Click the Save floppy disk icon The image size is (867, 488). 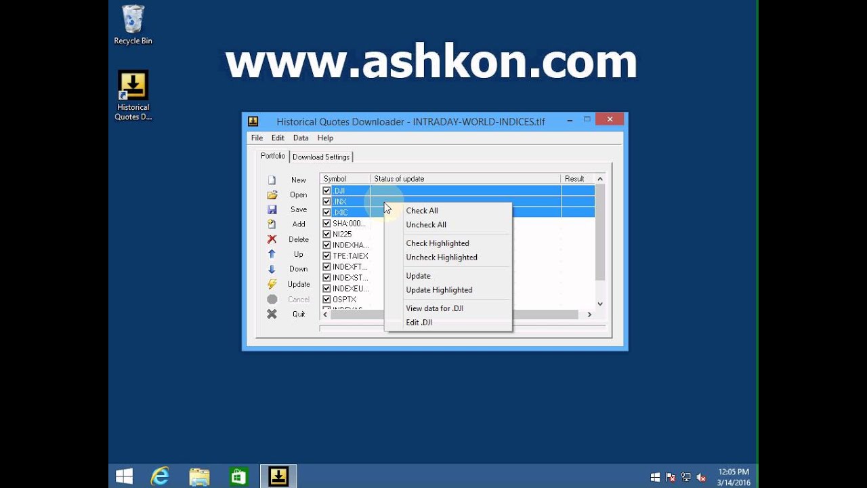(272, 210)
